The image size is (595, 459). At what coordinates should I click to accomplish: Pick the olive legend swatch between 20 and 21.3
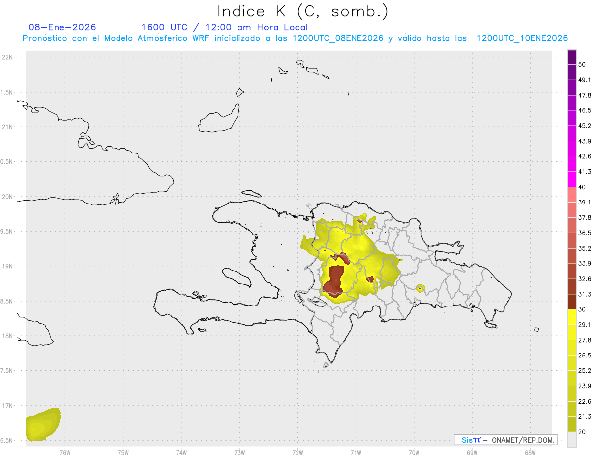tap(572, 424)
